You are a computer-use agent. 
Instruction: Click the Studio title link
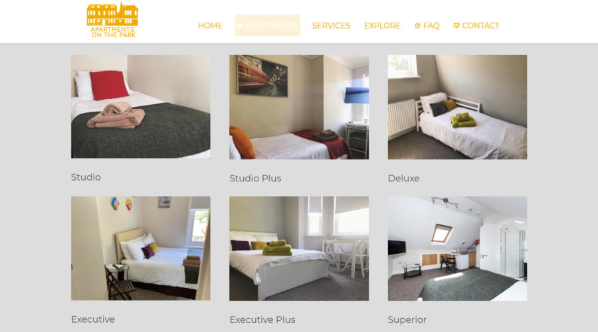click(86, 177)
